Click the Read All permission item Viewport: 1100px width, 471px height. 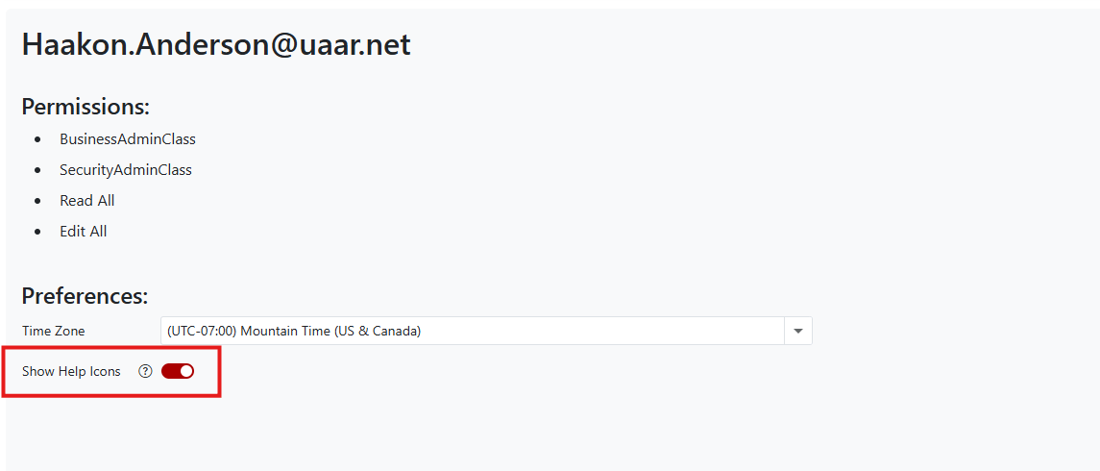coord(87,200)
